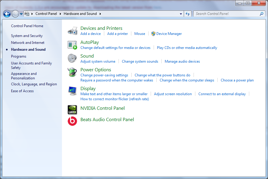Open the Sound speaker icon
268x179 pixels.
(72, 58)
